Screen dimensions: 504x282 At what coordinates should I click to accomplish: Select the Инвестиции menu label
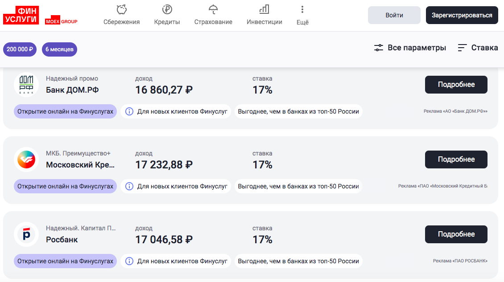(264, 22)
